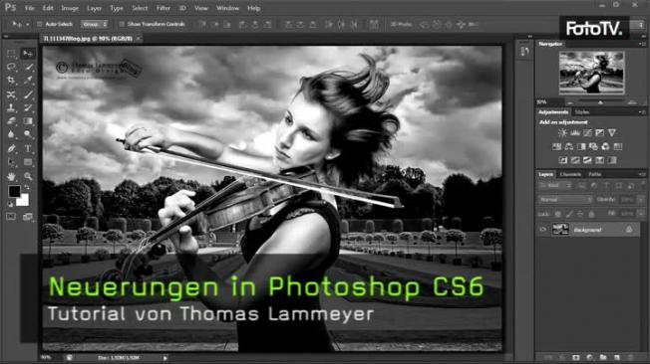Open the File menu

click(x=30, y=8)
